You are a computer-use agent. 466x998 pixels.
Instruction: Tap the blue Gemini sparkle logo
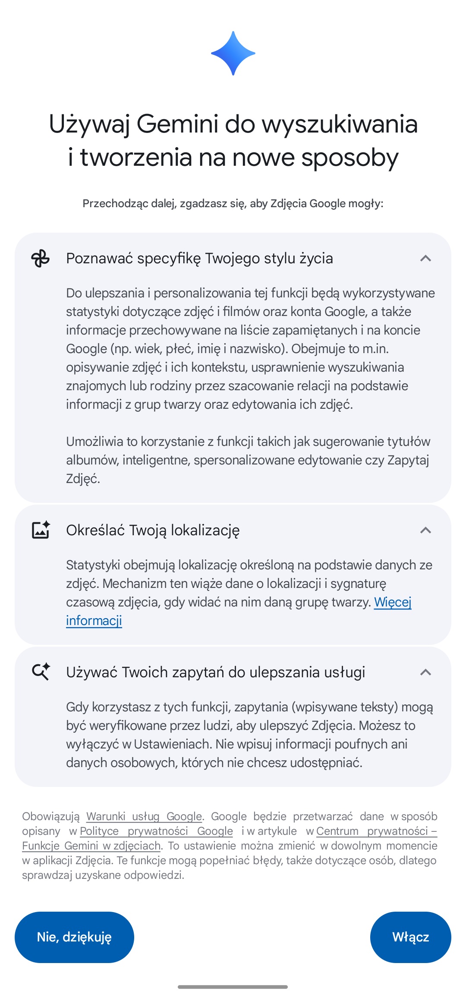tap(233, 54)
